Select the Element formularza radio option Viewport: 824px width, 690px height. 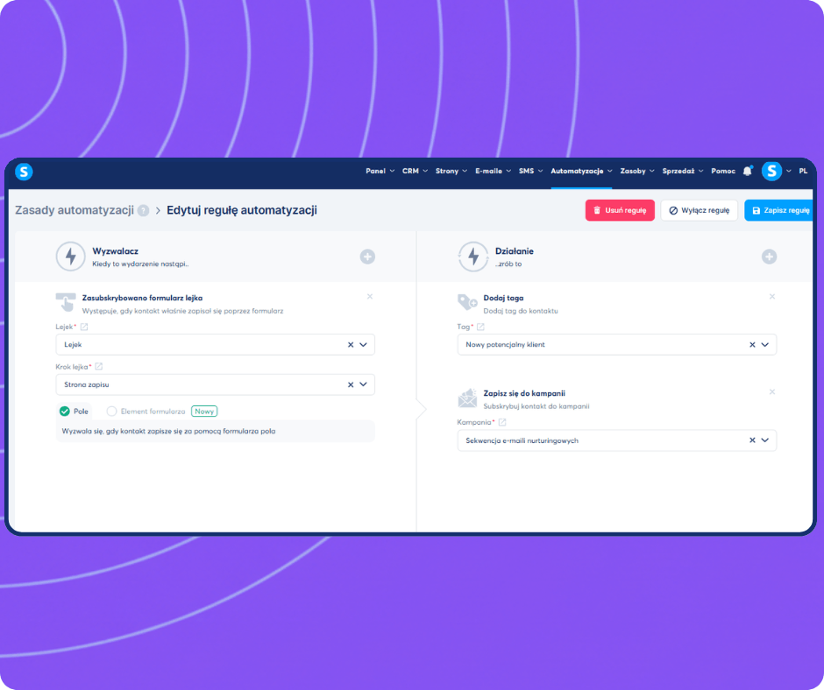click(111, 412)
